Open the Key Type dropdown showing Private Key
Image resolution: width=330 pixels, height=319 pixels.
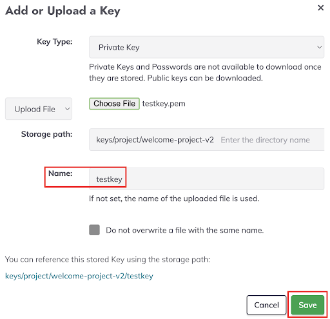206,47
